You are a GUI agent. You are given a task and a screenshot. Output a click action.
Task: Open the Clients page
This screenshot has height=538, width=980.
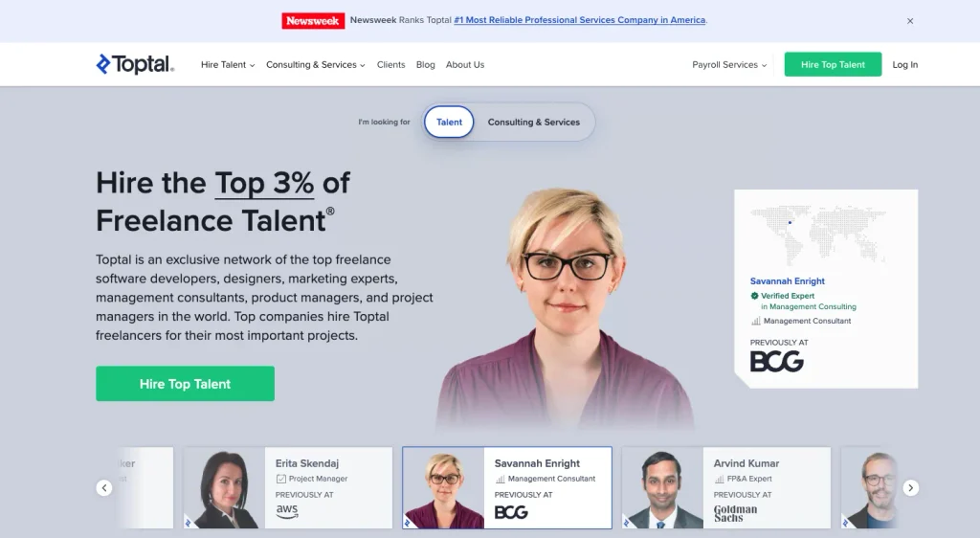[390, 64]
